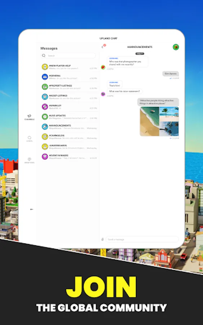
Task: Click the UPLAND CHAT title
Action: coord(109,38)
